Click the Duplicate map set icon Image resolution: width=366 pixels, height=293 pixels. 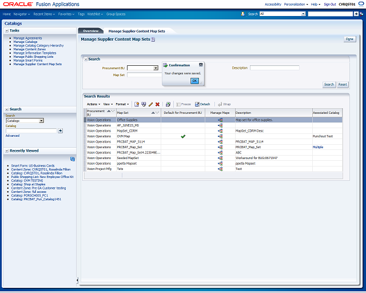tap(144, 104)
